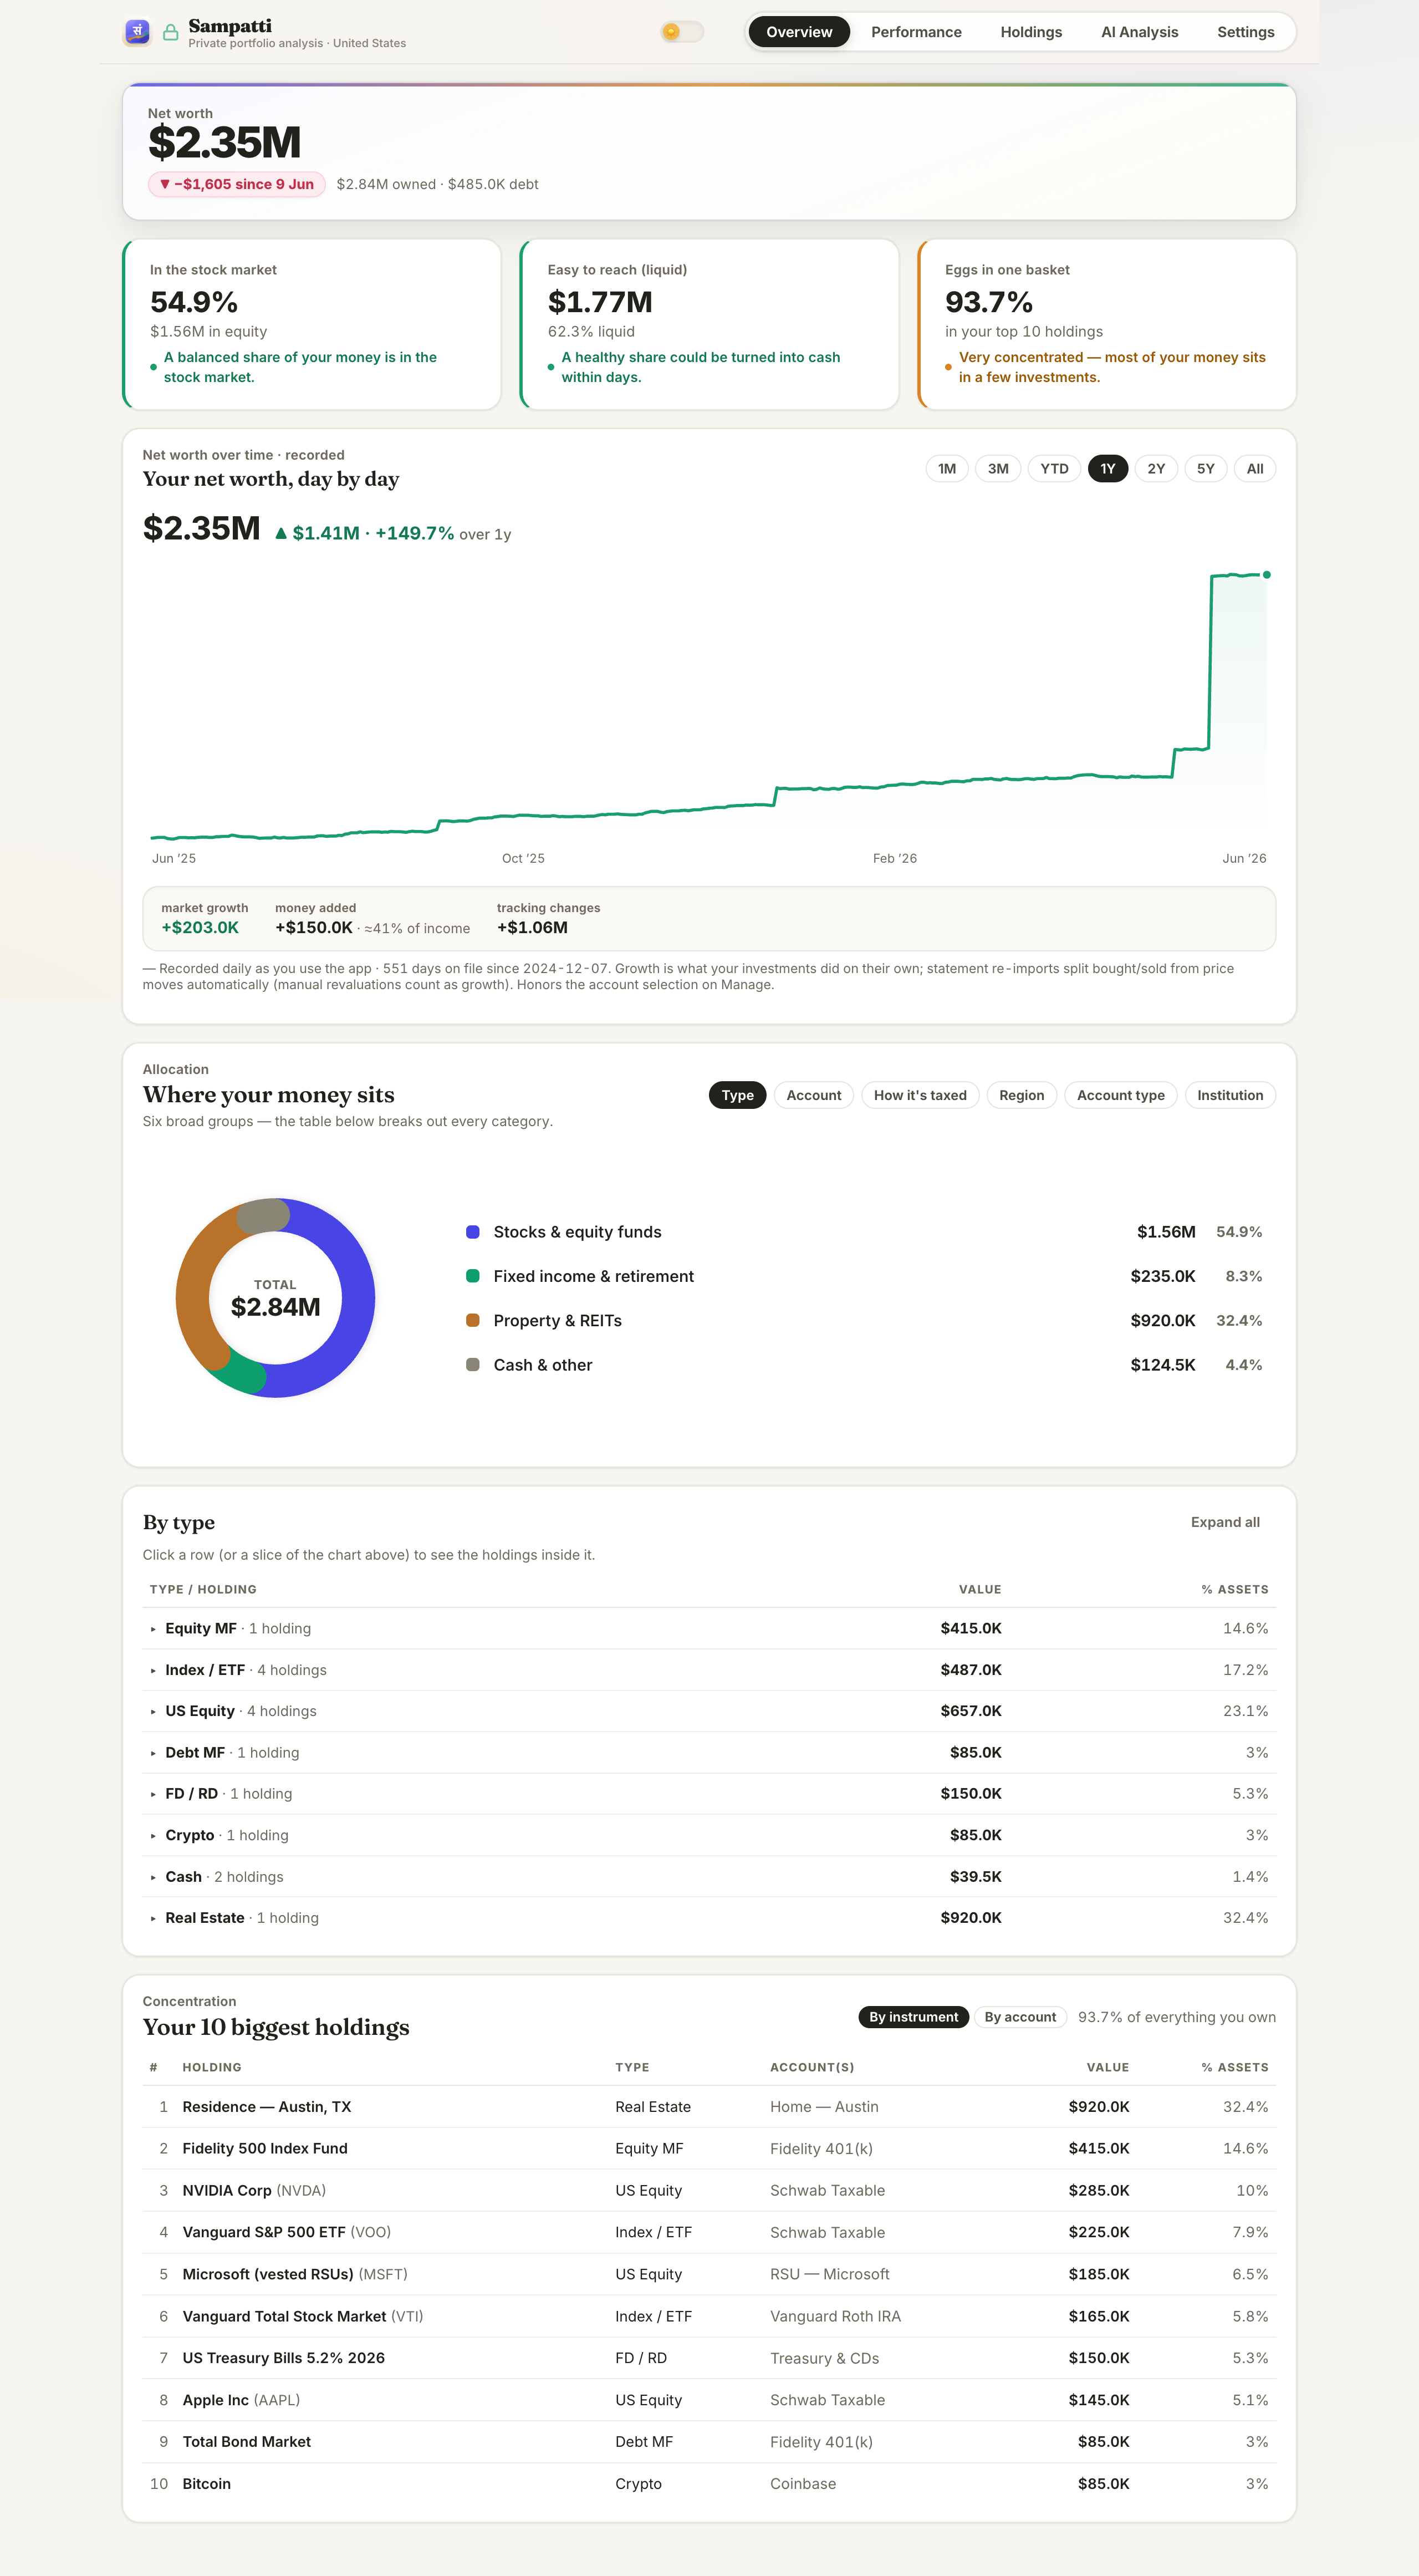Click Expand all in By type
Screen dimensions: 1419x2576
coord(1225,1522)
